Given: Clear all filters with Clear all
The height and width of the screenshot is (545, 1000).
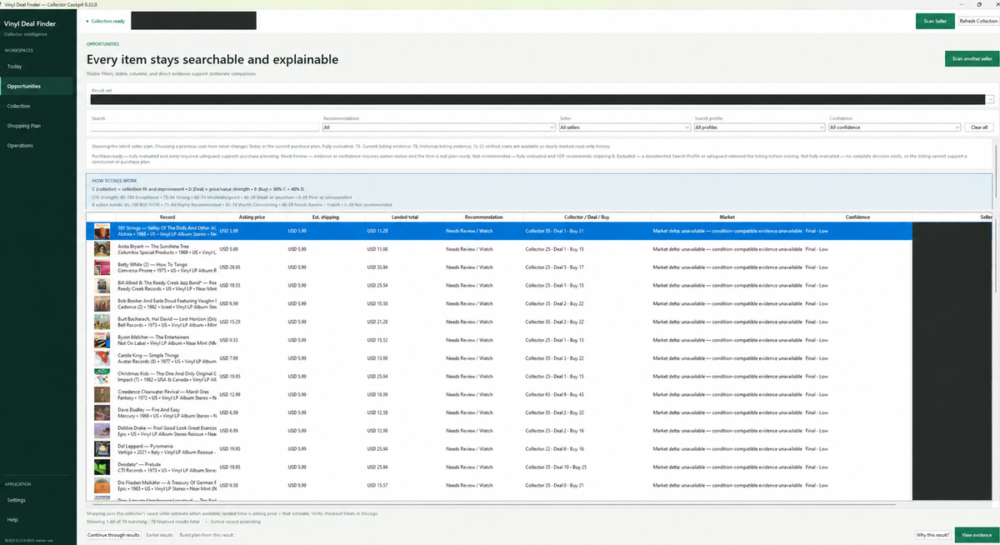Looking at the screenshot, I should pos(979,127).
